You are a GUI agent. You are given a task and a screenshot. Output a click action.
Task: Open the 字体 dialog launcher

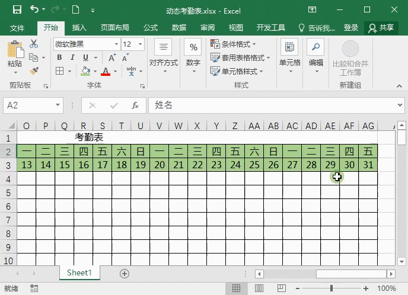[142, 86]
